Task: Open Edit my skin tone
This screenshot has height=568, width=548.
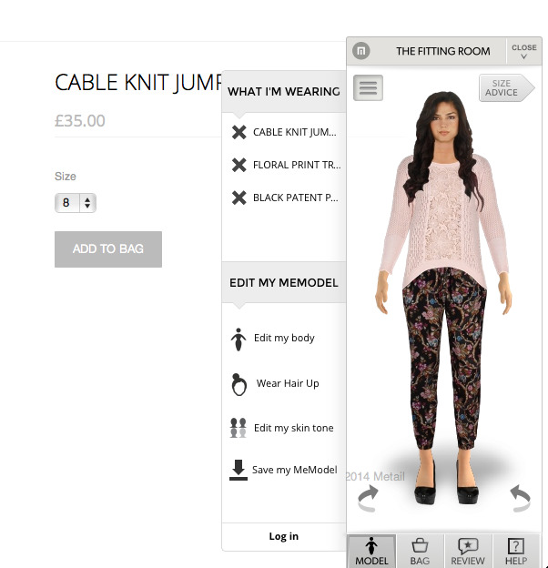Action: click(282, 428)
